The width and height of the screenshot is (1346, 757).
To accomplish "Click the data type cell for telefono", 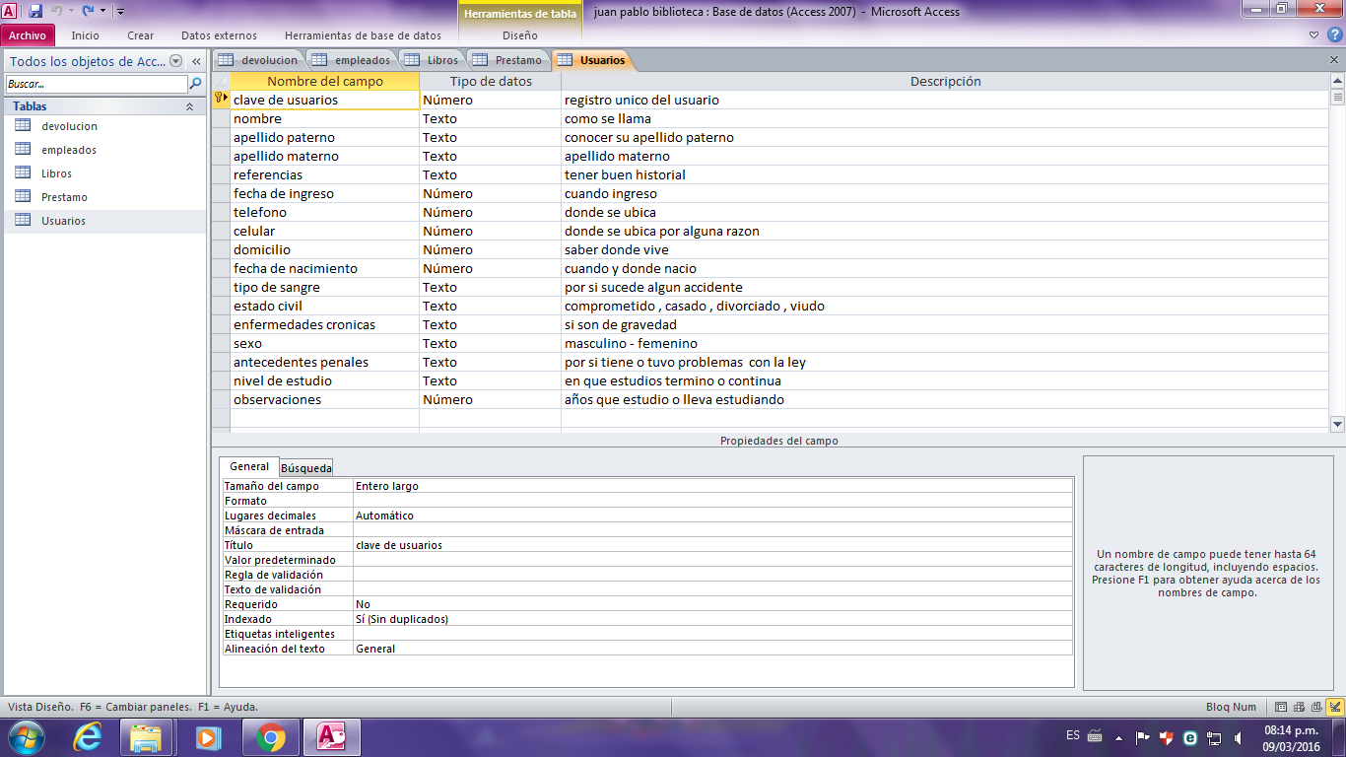I will click(x=490, y=212).
